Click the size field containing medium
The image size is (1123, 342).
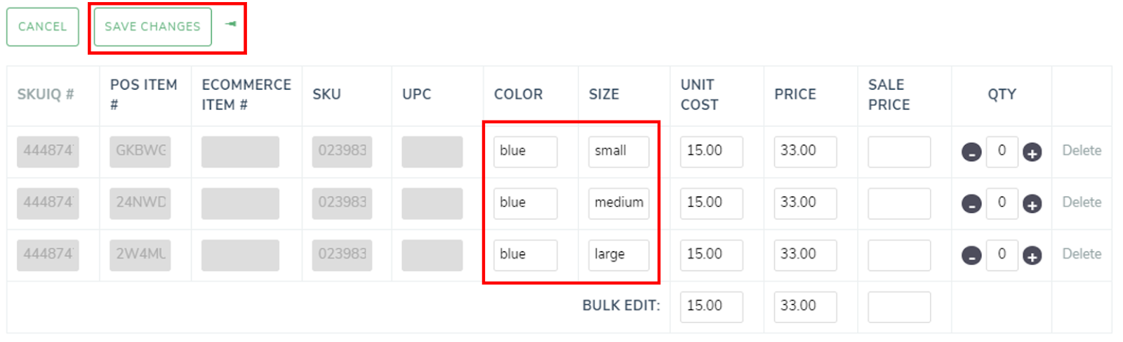coord(618,203)
